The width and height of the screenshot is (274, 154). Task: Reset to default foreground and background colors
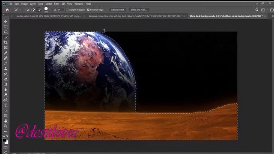point(4,136)
